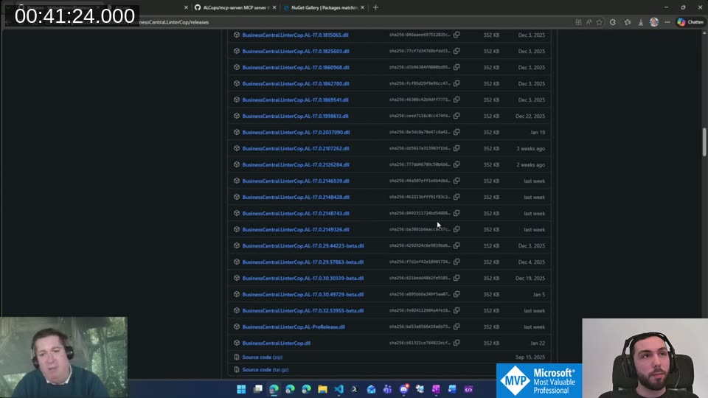
Task: Copy sha256 of LinterCop.AL-17.0.1825603.dll
Action: (x=457, y=51)
